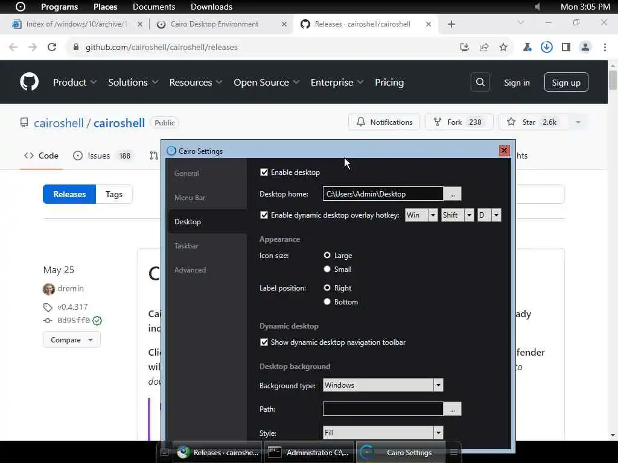This screenshot has height=463, width=618.
Task: Close the Cairo Desktop Environment tab
Action: pos(284,24)
